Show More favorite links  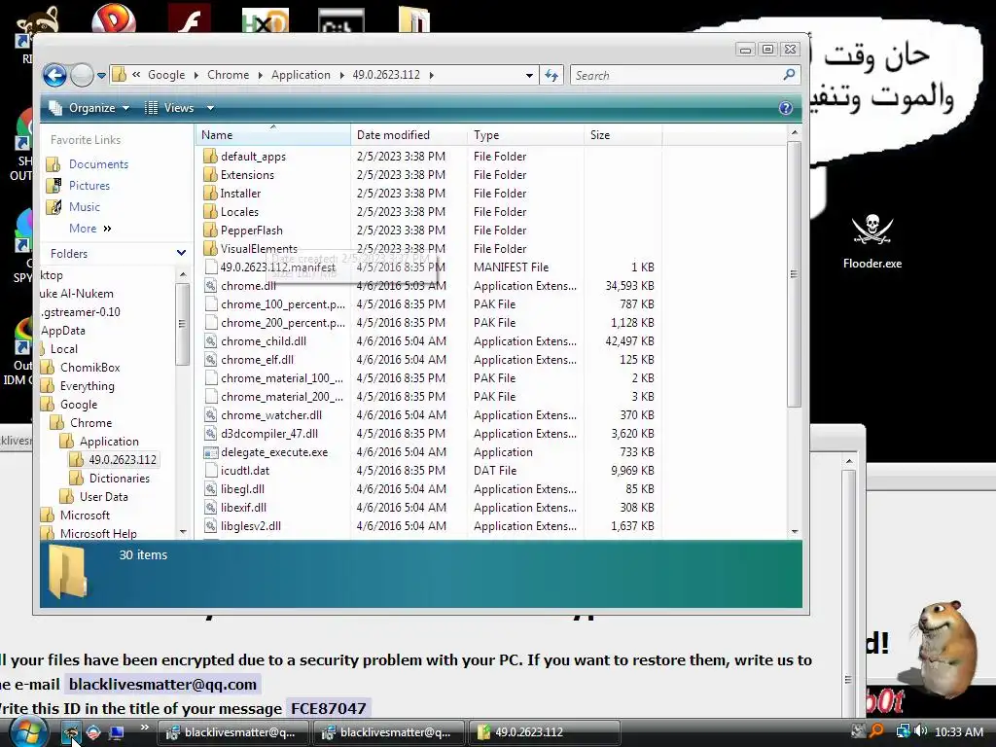point(89,229)
